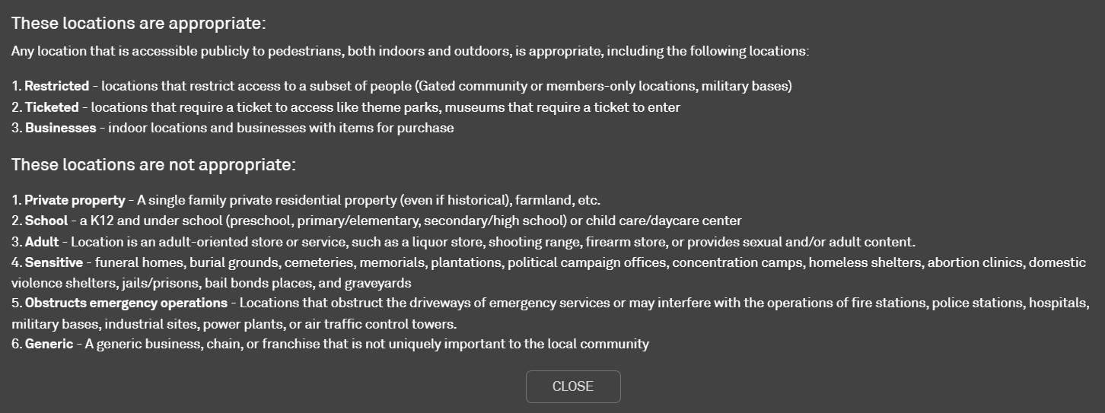Select the bold 'Businesses' label
The width and height of the screenshot is (1105, 413).
pyautogui.click(x=61, y=128)
